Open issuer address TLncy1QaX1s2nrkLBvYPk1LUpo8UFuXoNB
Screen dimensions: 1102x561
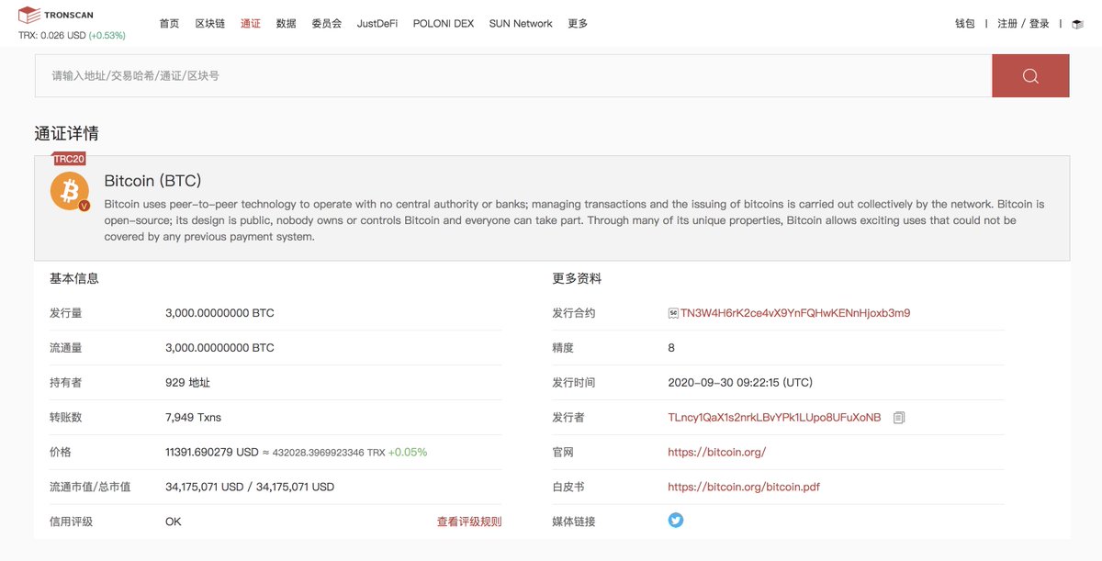(x=774, y=418)
